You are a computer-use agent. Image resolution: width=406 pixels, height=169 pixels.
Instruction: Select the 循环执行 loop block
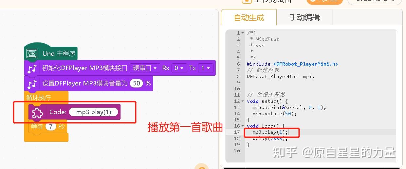pos(39,98)
